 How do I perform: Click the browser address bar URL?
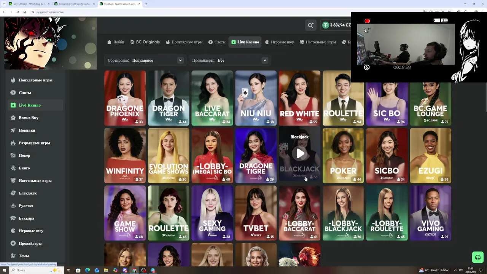point(50,12)
